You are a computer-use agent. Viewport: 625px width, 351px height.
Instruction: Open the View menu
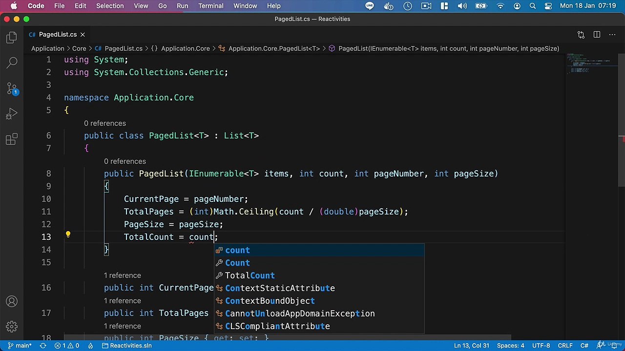[141, 6]
